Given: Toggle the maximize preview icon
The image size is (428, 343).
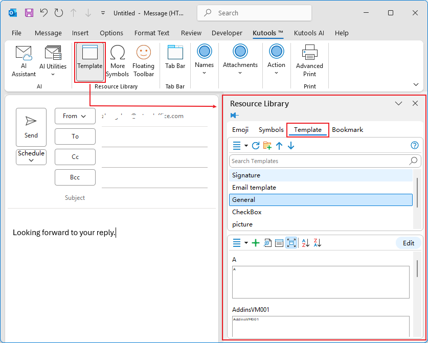Looking at the screenshot, I should 291,243.
